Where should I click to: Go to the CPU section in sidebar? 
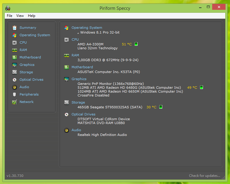click(x=23, y=42)
